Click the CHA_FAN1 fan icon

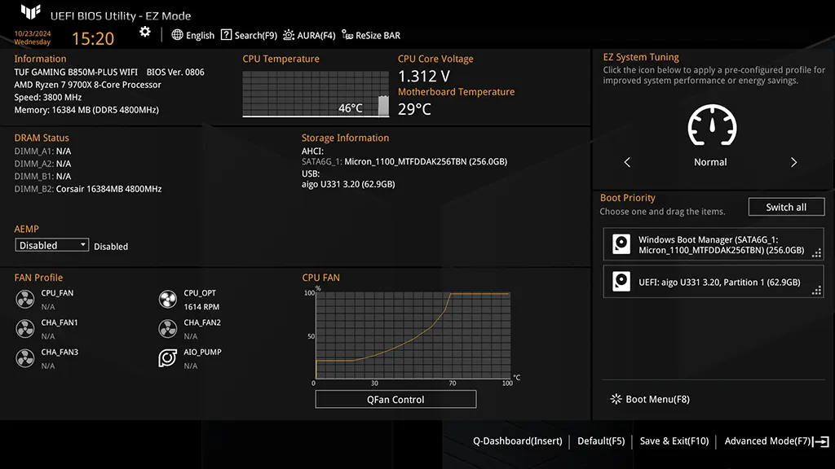[x=25, y=329]
